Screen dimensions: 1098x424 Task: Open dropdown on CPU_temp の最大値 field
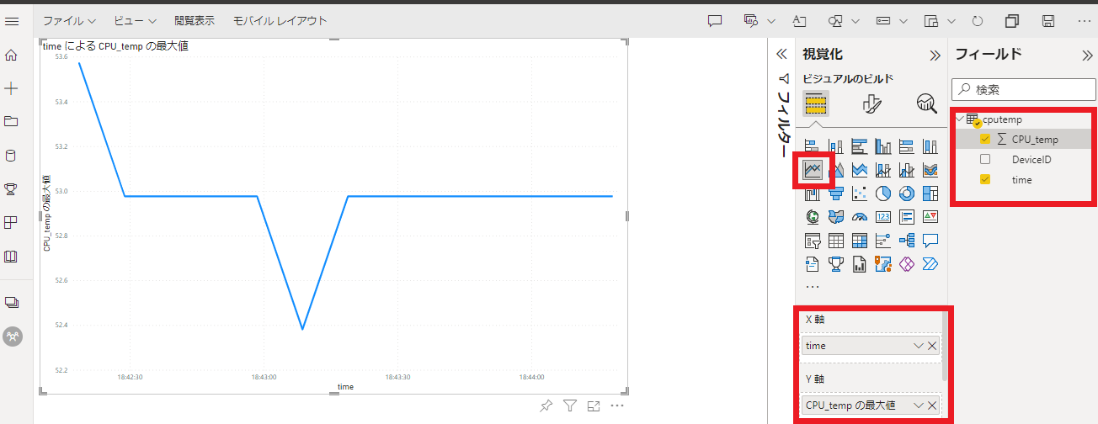tap(918, 405)
